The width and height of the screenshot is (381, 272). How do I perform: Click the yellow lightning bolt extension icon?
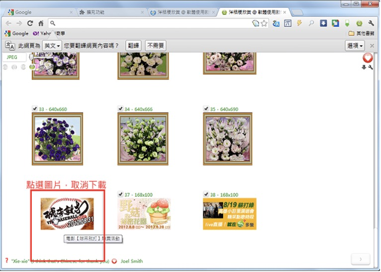click(299, 23)
